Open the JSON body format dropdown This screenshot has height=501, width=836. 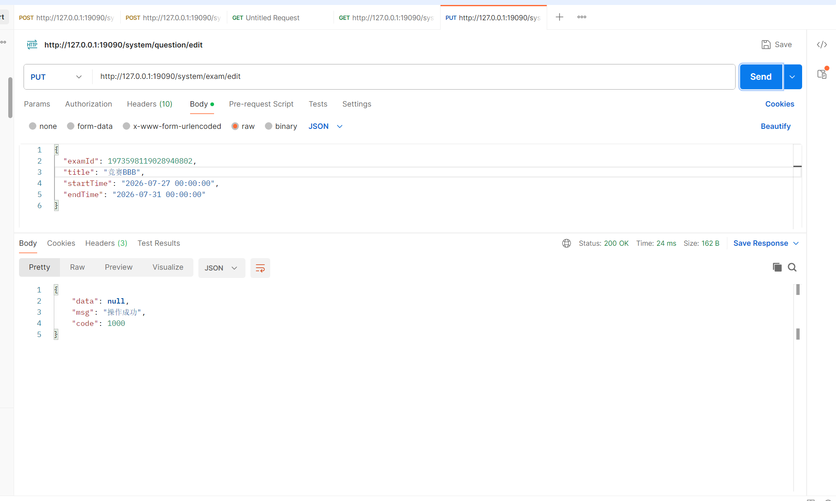point(326,126)
